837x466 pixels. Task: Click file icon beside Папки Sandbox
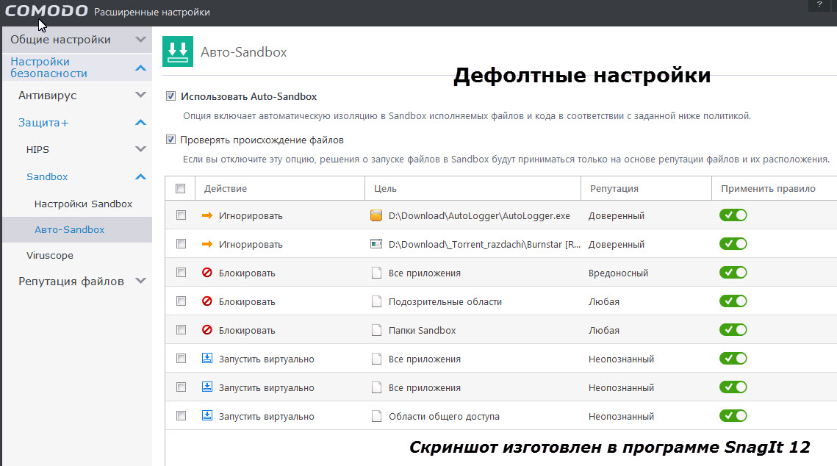coord(376,330)
